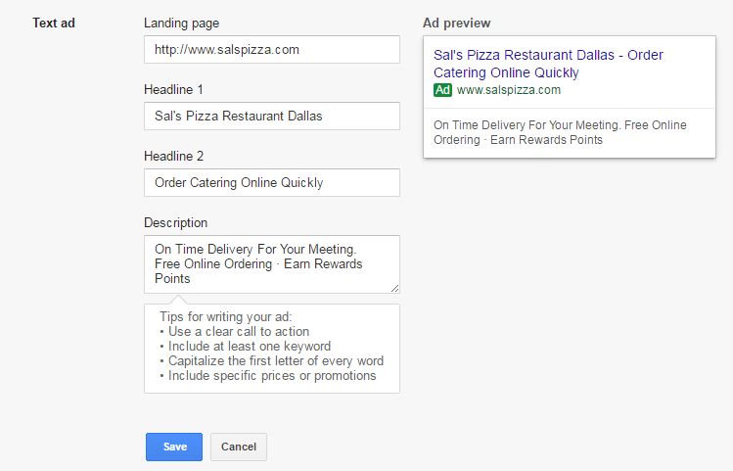
Task: Click the 'Description' label
Action: pos(175,222)
